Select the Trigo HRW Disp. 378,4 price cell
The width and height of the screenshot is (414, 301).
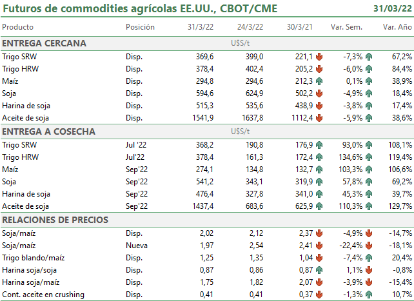204,69
